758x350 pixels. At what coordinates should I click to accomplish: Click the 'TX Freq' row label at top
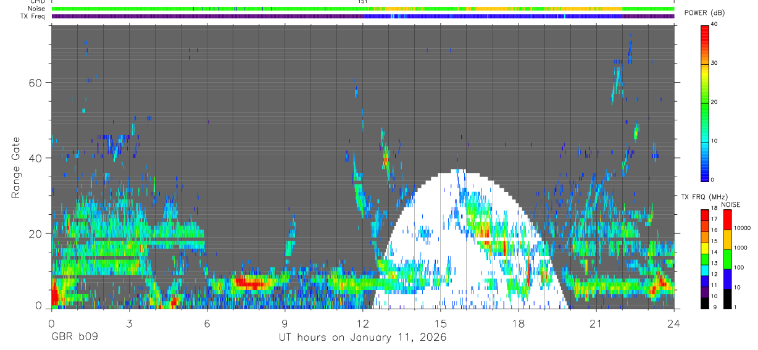(x=33, y=17)
